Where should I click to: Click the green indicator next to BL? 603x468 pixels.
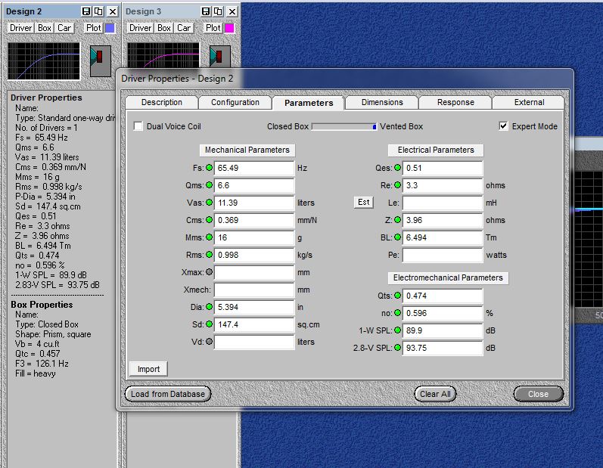coord(398,237)
